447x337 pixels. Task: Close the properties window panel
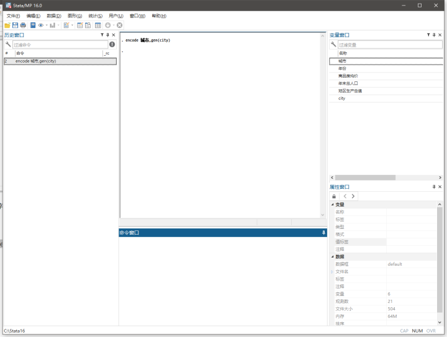pyautogui.click(x=440, y=187)
